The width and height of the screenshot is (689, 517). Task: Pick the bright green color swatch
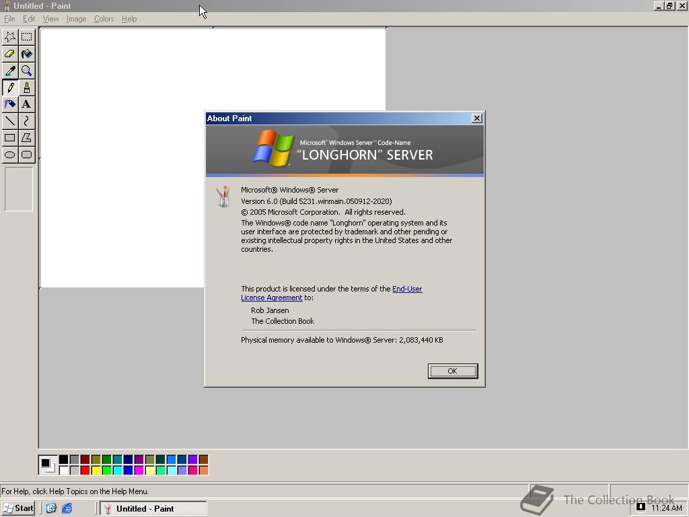click(x=107, y=471)
